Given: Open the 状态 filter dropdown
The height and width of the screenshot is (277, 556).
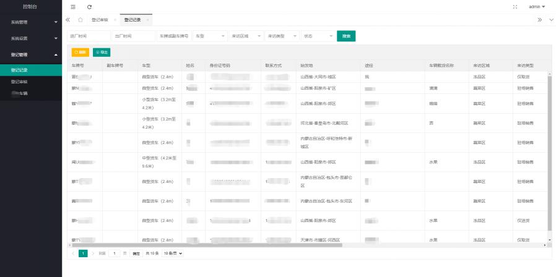Looking at the screenshot, I should [317, 36].
